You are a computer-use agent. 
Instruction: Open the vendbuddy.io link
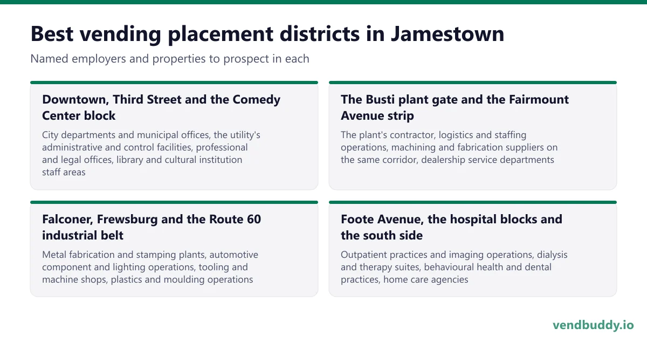(593, 325)
